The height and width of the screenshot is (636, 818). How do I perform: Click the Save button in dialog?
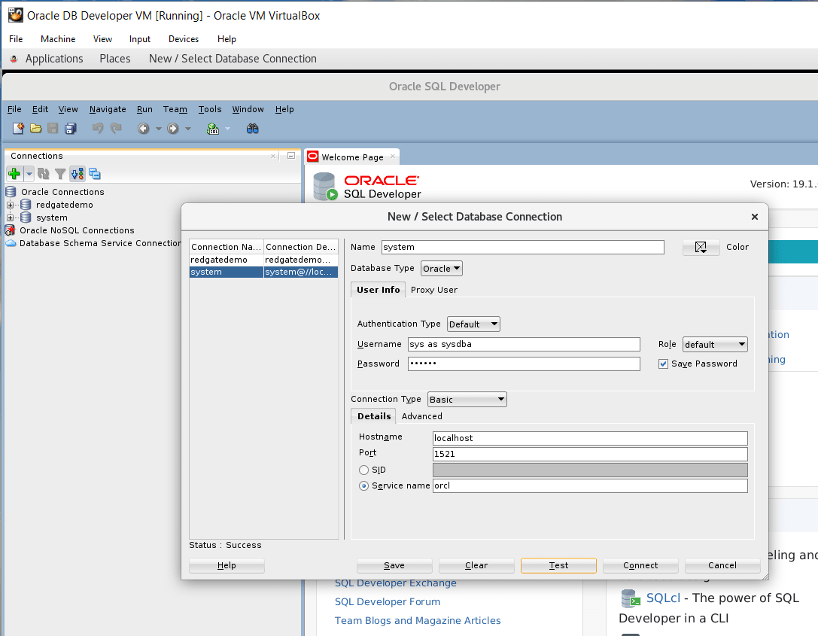(x=394, y=565)
